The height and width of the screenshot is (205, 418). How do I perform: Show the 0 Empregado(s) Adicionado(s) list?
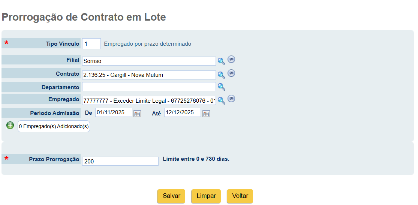pos(54,126)
